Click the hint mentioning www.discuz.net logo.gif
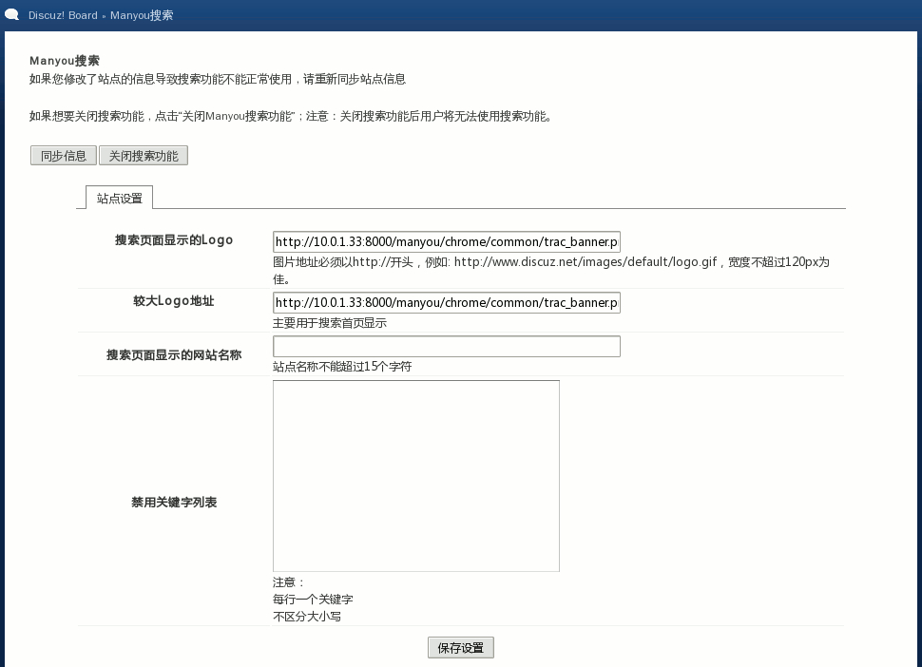 coord(551,271)
